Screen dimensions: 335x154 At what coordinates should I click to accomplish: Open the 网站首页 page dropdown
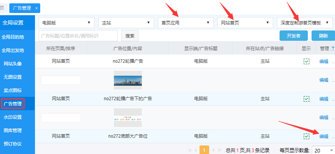tap(245, 23)
